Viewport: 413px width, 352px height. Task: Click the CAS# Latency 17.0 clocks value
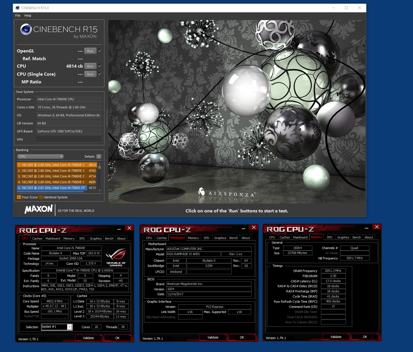pos(333,281)
